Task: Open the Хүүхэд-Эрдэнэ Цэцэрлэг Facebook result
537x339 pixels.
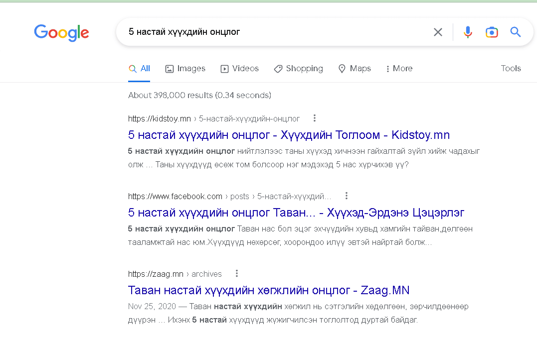Action: pos(296,213)
